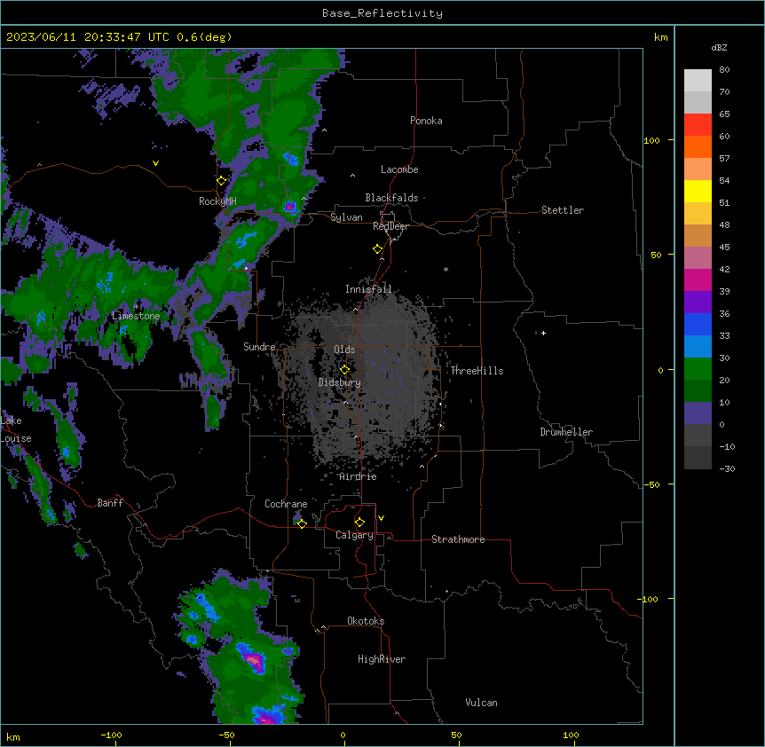
Task: Click the white asterisk marker east of Innisfail
Action: click(x=446, y=269)
